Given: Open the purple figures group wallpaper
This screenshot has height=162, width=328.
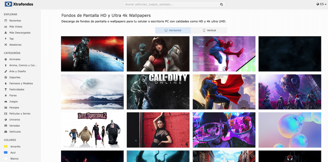Looking at the screenshot, I should pos(290,92).
